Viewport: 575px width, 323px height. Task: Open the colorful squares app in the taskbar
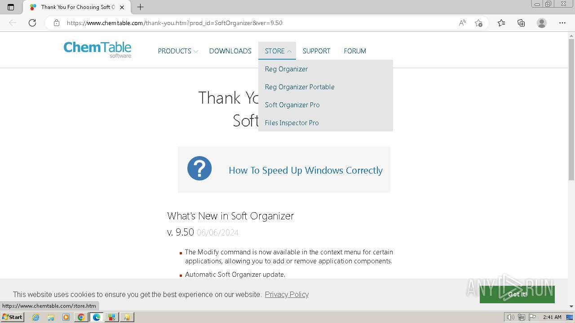click(x=112, y=317)
